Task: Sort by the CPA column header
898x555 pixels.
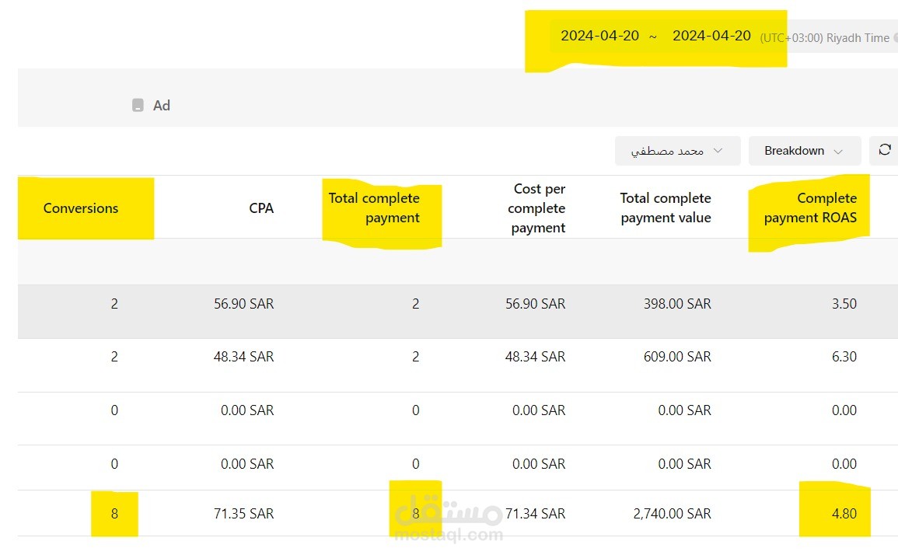Action: [x=261, y=208]
